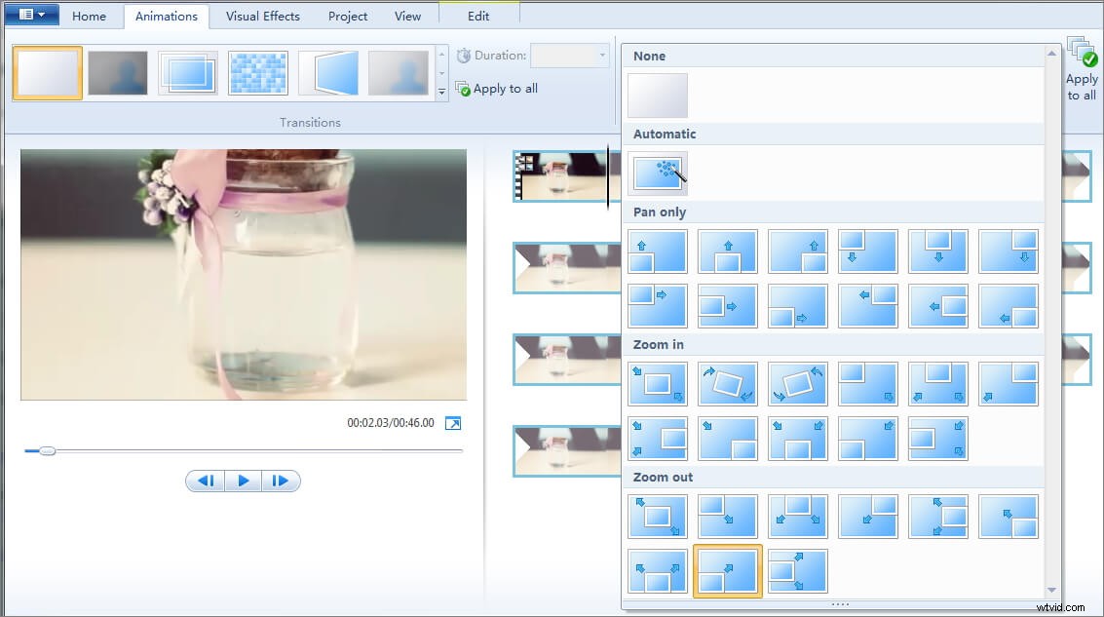Select the highlighted Zoom out transition
The width and height of the screenshot is (1104, 617).
(x=728, y=570)
